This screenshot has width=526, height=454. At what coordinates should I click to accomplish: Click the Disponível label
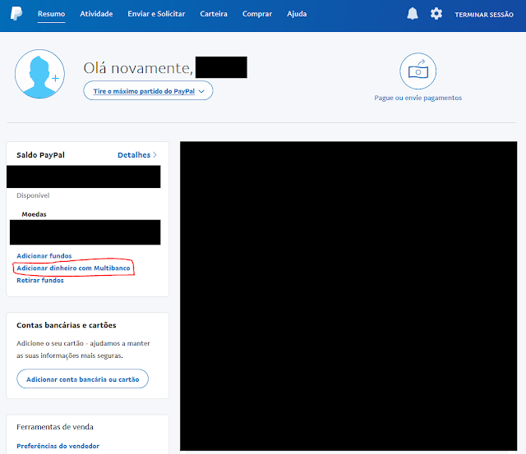(x=33, y=195)
